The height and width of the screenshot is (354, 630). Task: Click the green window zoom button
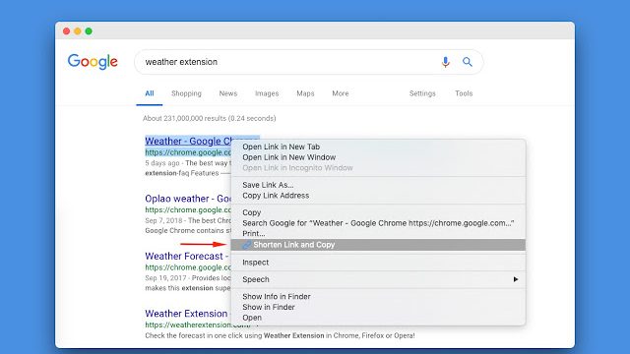pos(89,30)
